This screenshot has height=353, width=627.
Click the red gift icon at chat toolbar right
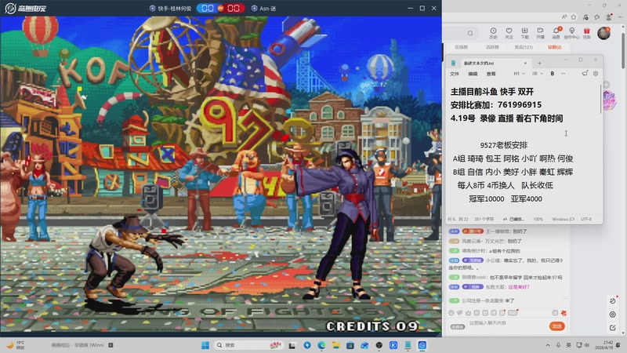pyautogui.click(x=564, y=313)
